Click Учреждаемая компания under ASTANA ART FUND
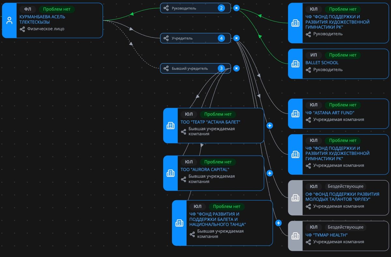391x257 pixels. pyautogui.click(x=339, y=120)
